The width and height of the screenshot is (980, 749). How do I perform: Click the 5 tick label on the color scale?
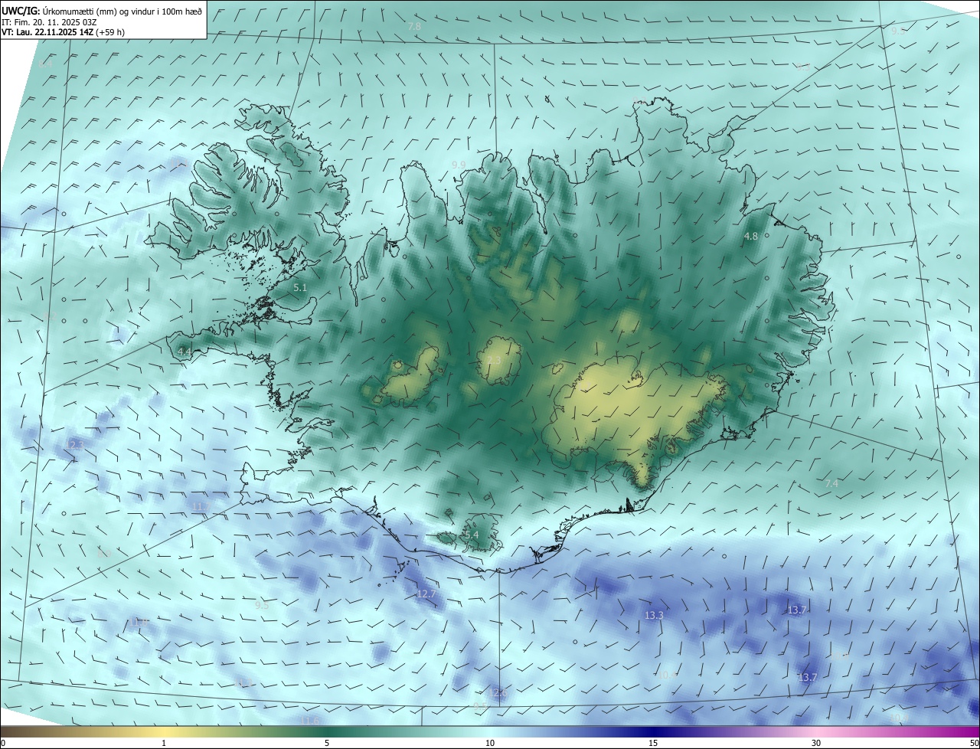point(327,743)
